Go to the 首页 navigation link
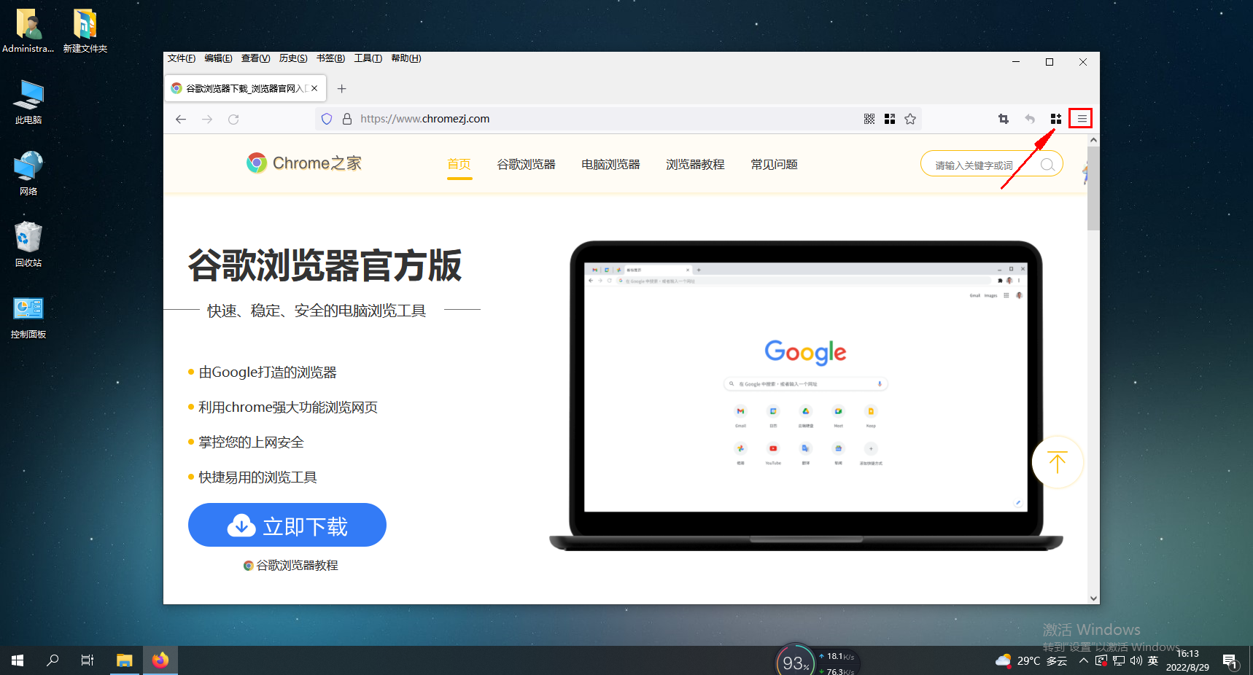Image resolution: width=1253 pixels, height=675 pixels. 459,165
